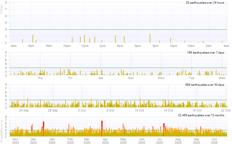Click the 'Nov 2024' label on the 12-month axis
Viewport: 232px width, 147px height.
point(15,141)
